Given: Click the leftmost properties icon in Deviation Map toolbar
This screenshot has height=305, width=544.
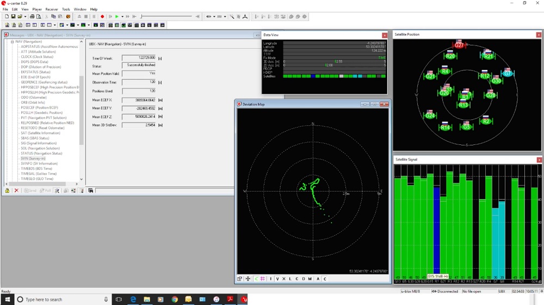Looking at the screenshot, I should point(240,279).
